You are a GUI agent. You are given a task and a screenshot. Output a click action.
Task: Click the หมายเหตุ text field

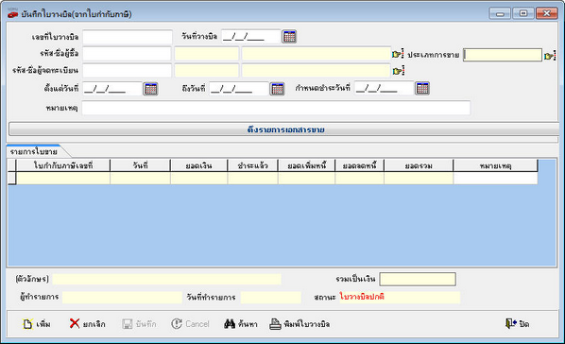click(276, 108)
